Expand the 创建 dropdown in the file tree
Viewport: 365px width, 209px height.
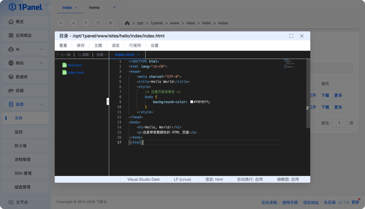(x=102, y=55)
